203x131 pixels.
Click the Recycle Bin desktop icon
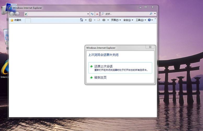(x=5, y=37)
